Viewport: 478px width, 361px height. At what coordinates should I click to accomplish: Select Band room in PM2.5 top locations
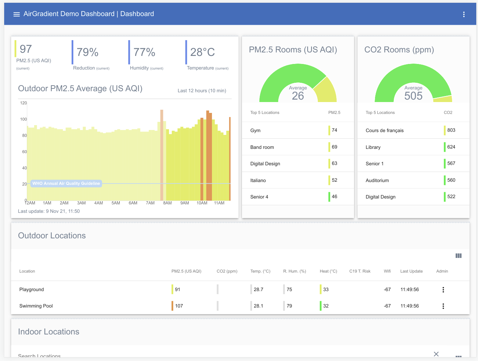click(262, 147)
